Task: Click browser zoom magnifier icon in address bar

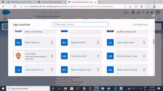Action: click(125, 6)
